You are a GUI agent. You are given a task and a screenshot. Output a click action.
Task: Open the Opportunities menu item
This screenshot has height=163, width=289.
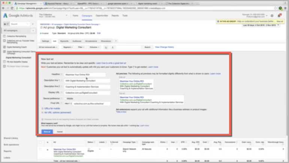pyautogui.click(x=102, y=16)
